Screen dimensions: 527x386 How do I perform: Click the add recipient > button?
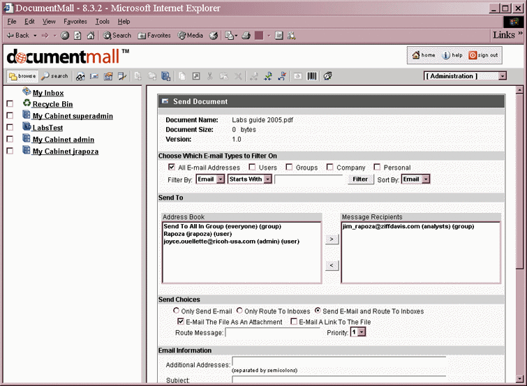[332, 239]
